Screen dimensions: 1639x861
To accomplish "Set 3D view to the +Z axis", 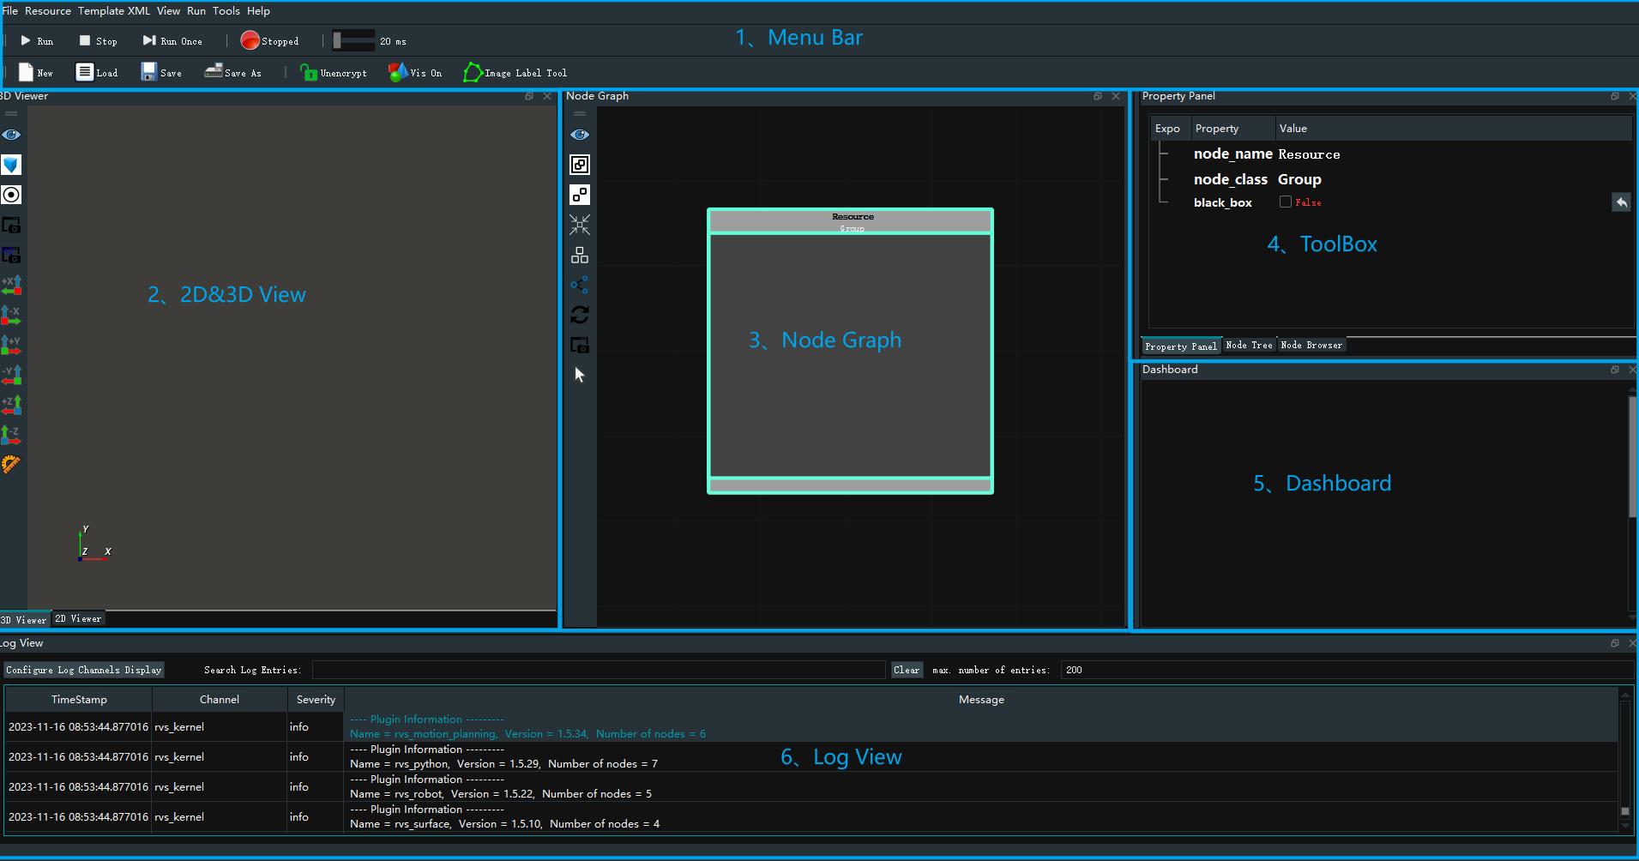I will 11,405.
